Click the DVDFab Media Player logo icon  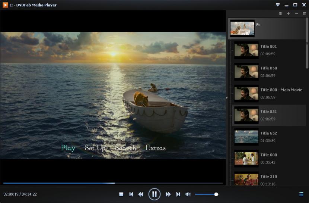pos(5,5)
